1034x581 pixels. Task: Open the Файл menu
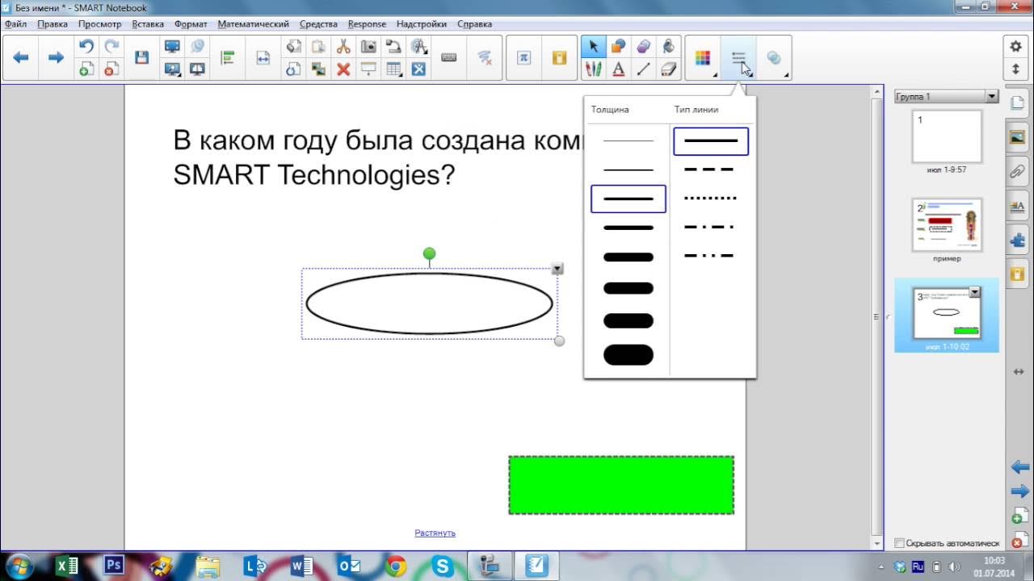click(15, 24)
